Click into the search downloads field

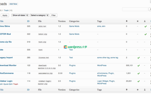pyautogui.click(x=135, y=9)
